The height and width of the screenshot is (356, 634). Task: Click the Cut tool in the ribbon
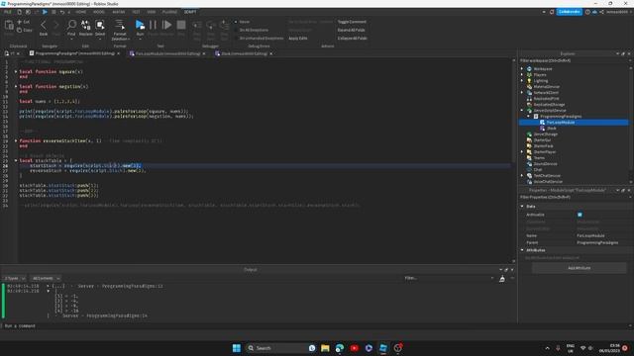[24, 22]
